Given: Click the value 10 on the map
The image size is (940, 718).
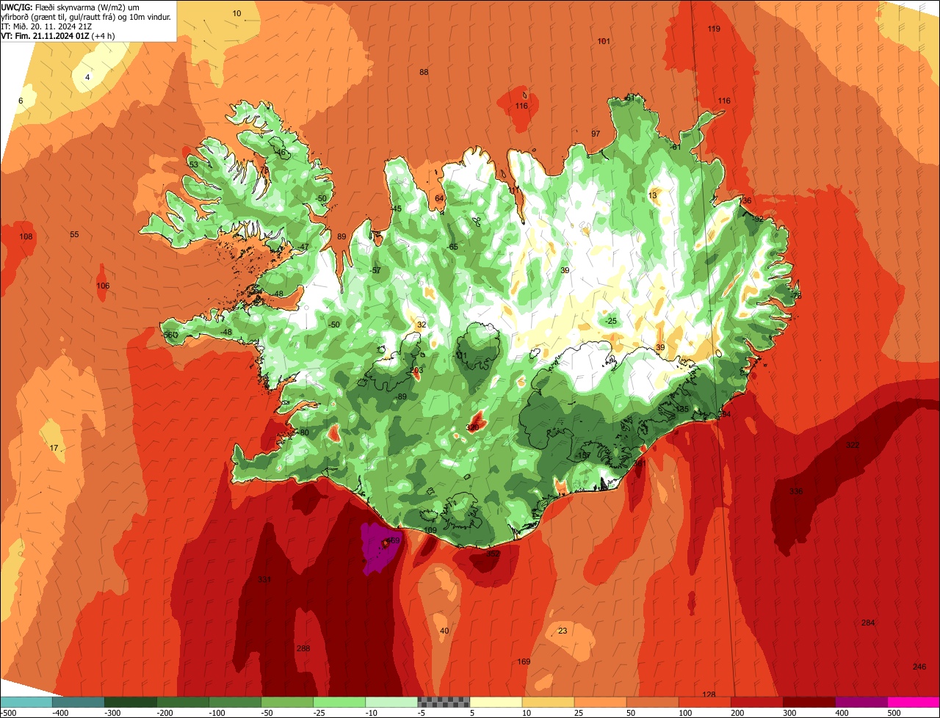Looking at the screenshot, I should coord(236,13).
